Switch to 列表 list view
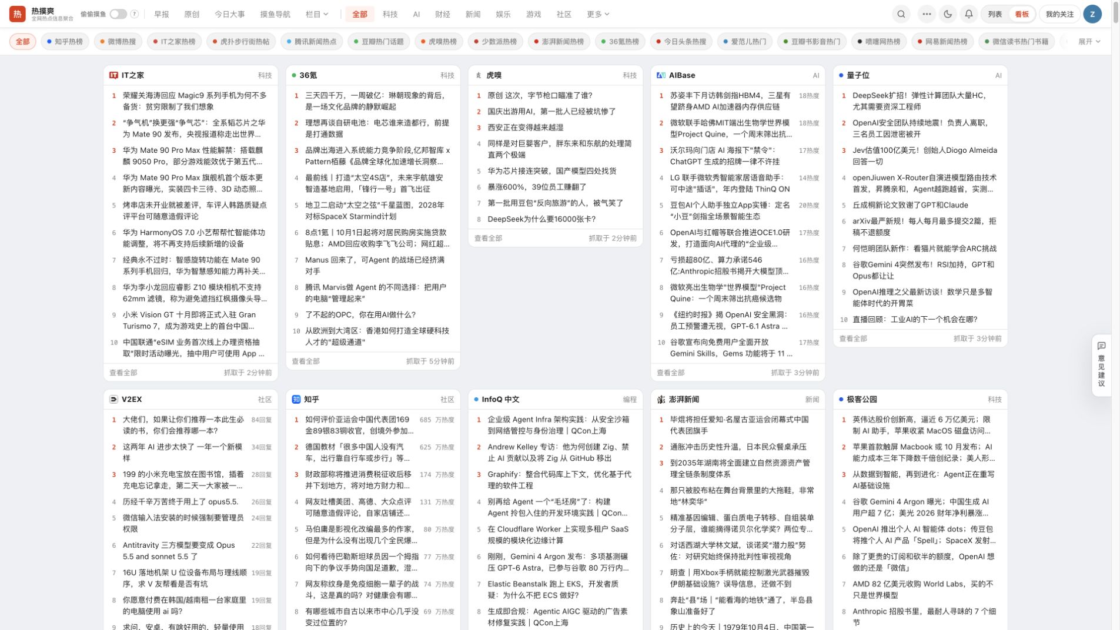The width and height of the screenshot is (1120, 630). tap(995, 14)
